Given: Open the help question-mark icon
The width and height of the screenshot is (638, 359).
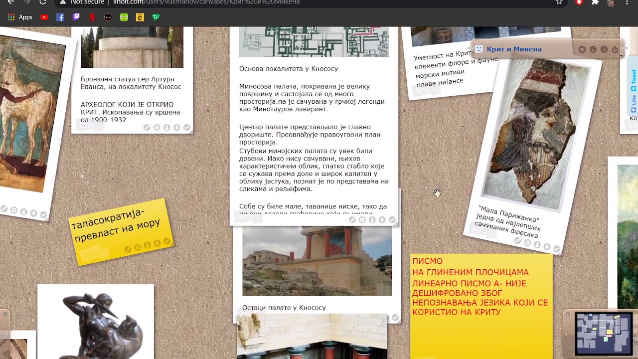Looking at the screenshot, I should click(x=604, y=49).
